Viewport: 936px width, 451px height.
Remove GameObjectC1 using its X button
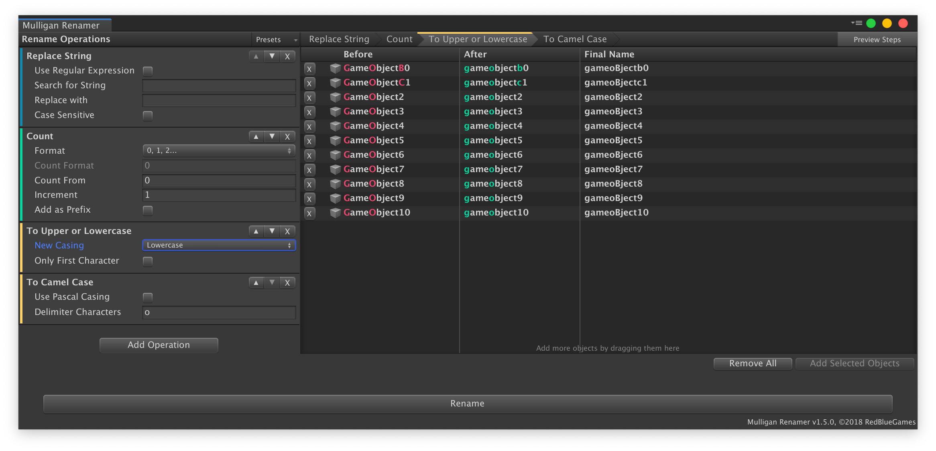[x=309, y=83]
